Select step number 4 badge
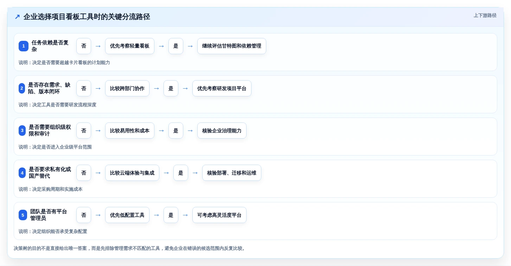This screenshot has height=266, width=511. point(22,173)
